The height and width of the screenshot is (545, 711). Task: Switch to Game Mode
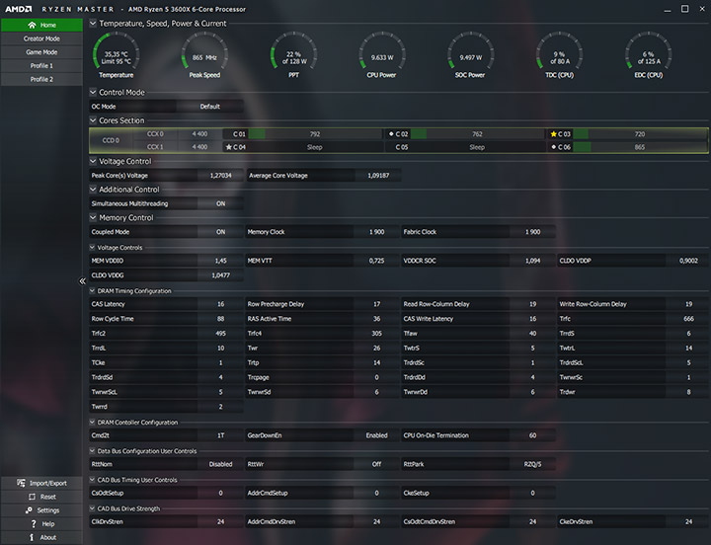coord(41,52)
